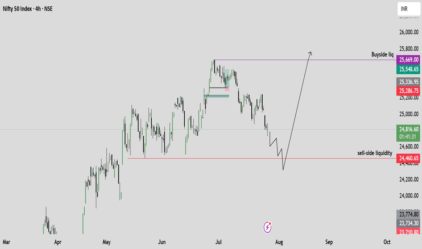Click the Jul label on time axis
This screenshot has height=249, width=422.
[x=219, y=242]
